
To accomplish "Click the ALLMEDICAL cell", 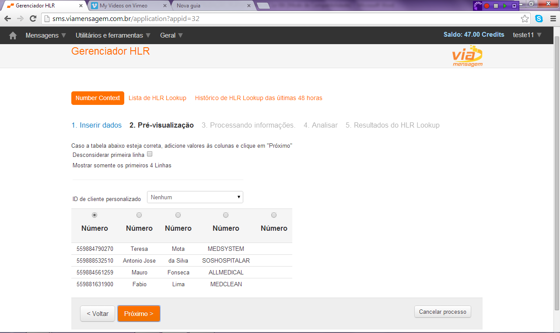I will 226,272.
